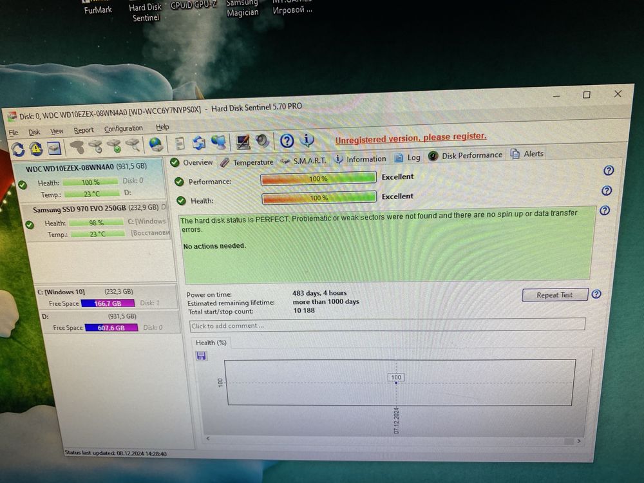Select the Samsung SSD 970 EVO 250GB entry
The image size is (644, 483).
(x=98, y=222)
